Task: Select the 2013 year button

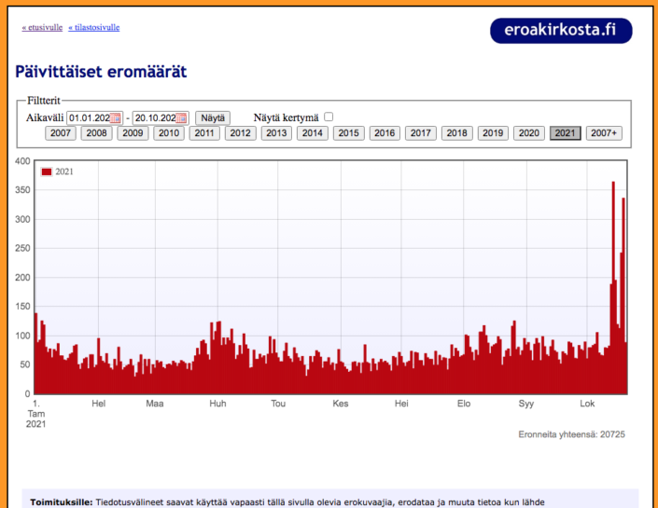Action: pyautogui.click(x=276, y=133)
